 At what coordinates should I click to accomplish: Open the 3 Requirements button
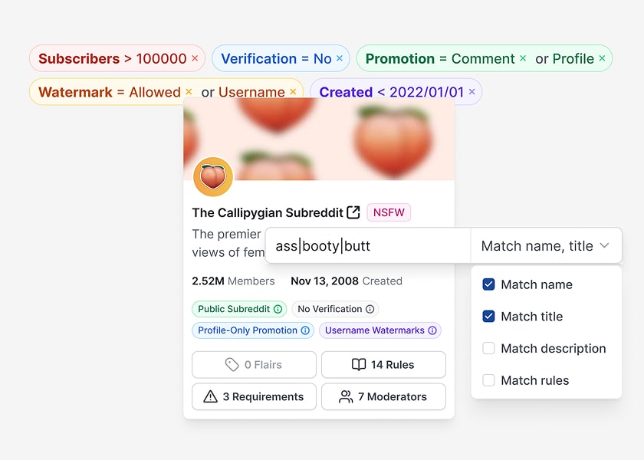point(254,397)
